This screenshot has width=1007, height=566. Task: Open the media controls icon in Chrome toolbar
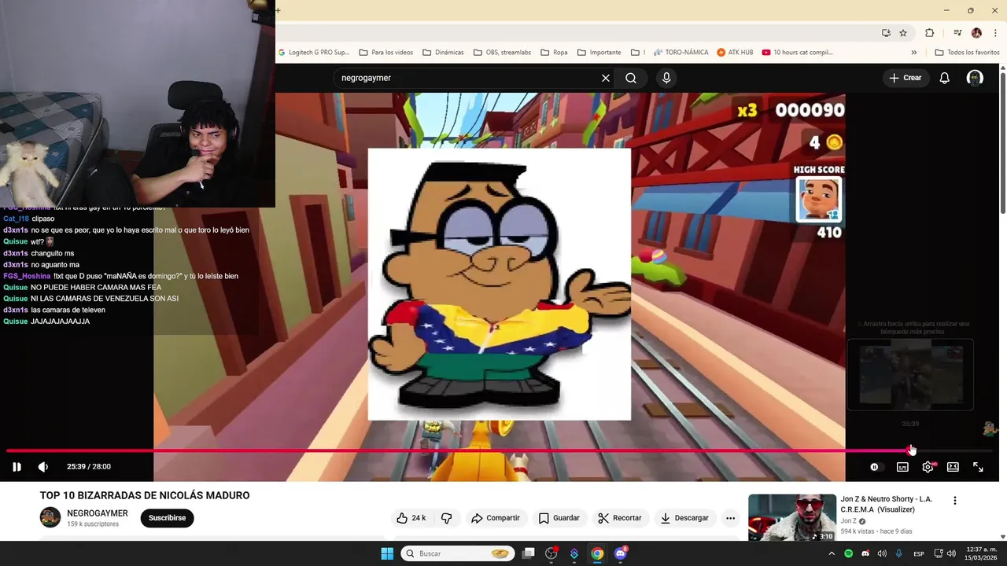click(957, 33)
